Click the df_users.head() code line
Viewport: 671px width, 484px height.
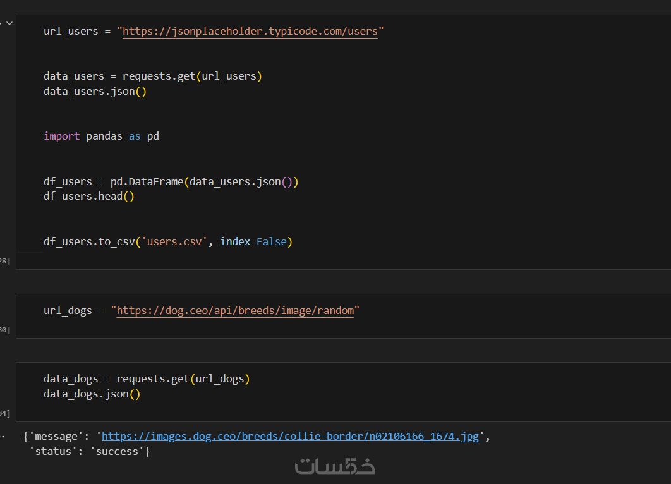[89, 196]
